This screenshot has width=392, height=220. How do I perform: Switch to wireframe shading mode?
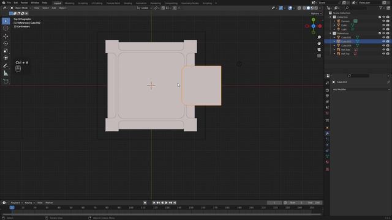[304, 8]
